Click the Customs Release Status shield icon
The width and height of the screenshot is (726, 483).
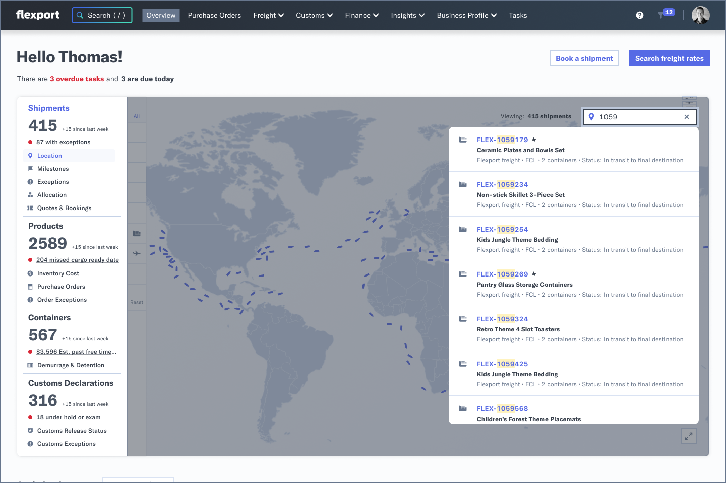pyautogui.click(x=31, y=431)
